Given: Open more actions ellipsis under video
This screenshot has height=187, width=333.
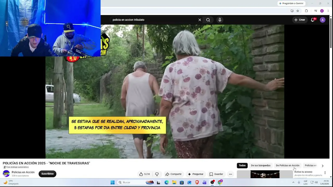Looking at the screenshot, I should [x=230, y=174].
